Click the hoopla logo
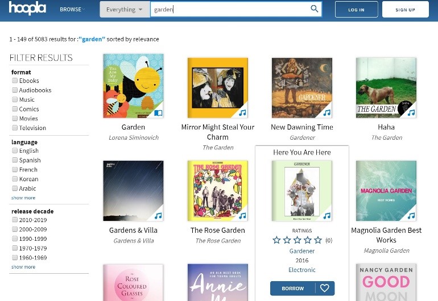 (27, 9)
